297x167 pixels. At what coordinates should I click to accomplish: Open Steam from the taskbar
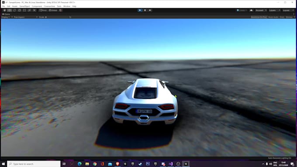click(140, 164)
